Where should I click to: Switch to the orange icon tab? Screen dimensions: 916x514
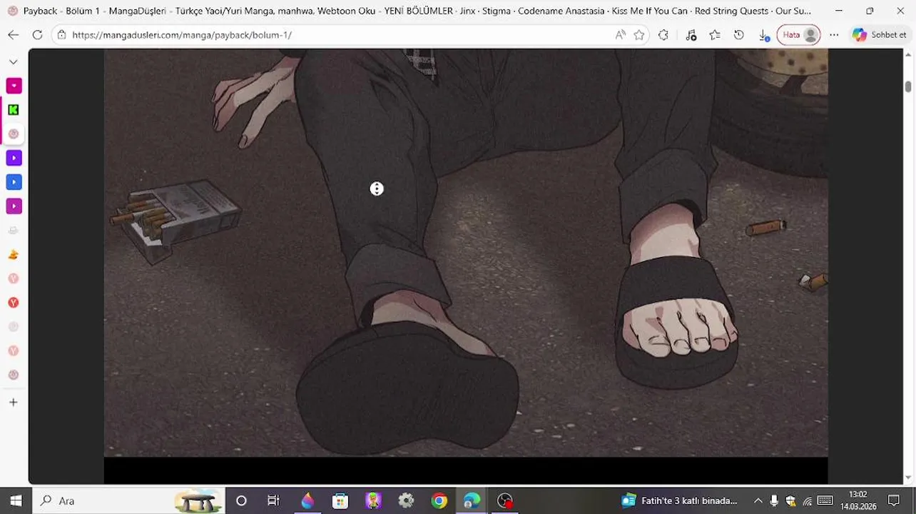[14, 255]
